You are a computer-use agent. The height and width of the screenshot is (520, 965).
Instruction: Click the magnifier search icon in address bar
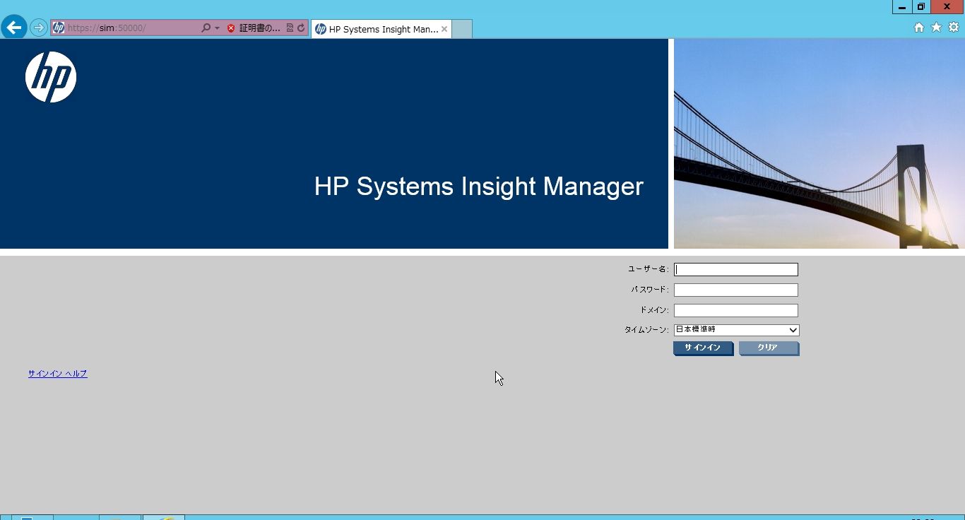[206, 28]
